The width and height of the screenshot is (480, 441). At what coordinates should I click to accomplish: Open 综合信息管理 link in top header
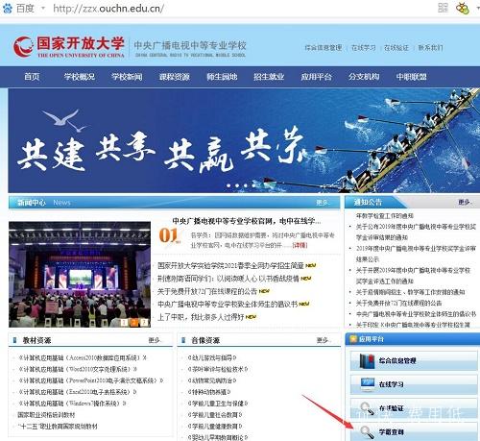coord(324,48)
